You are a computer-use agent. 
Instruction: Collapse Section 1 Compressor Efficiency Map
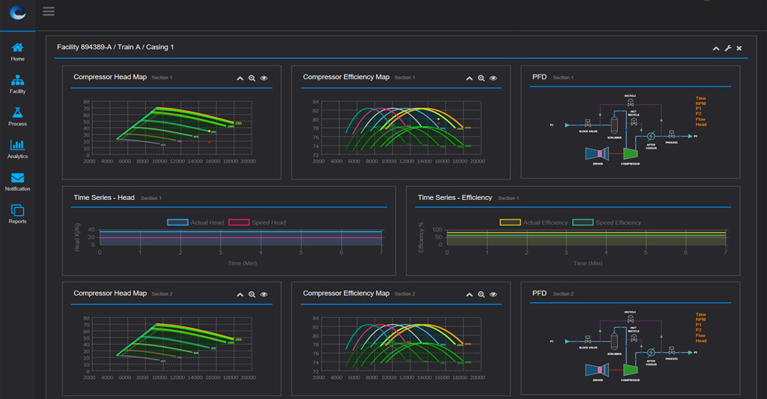470,78
